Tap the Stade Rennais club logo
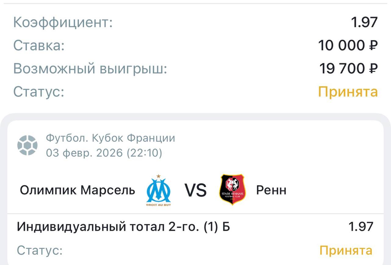 (x=232, y=190)
